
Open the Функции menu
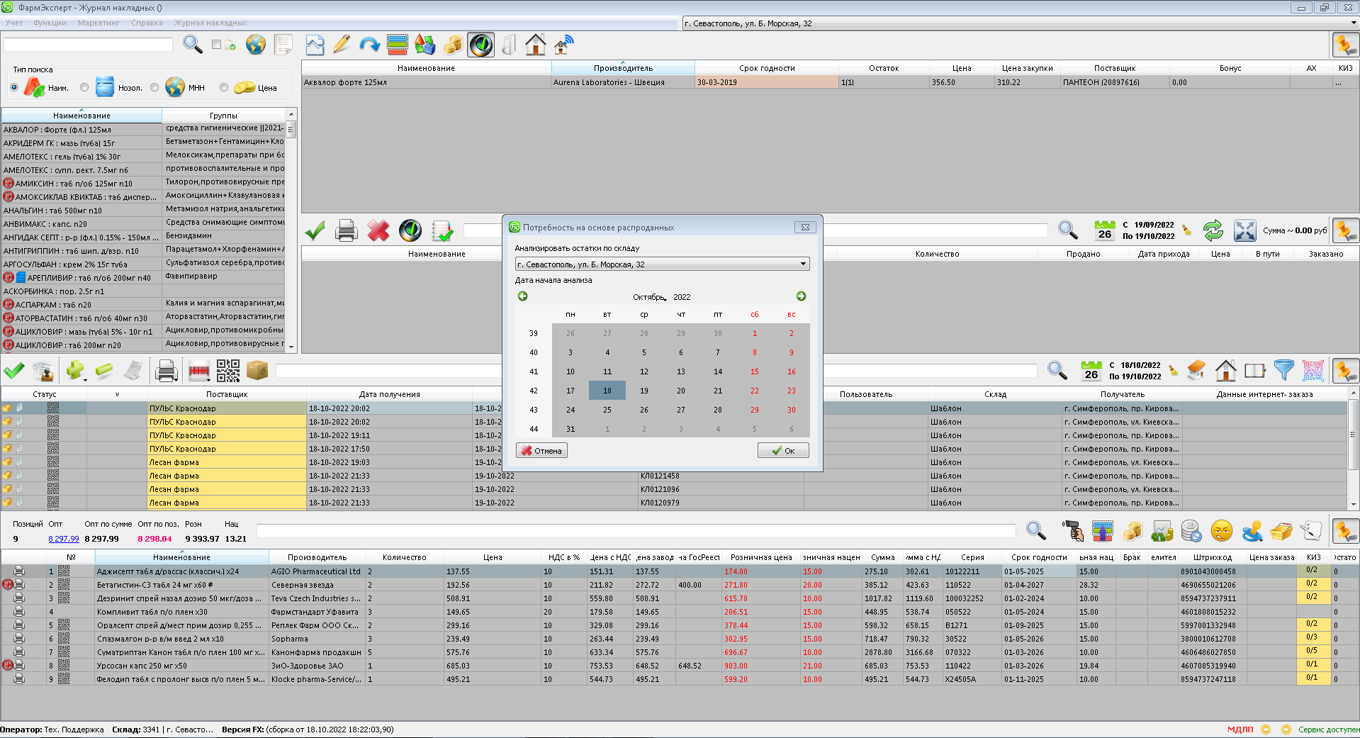point(50,23)
